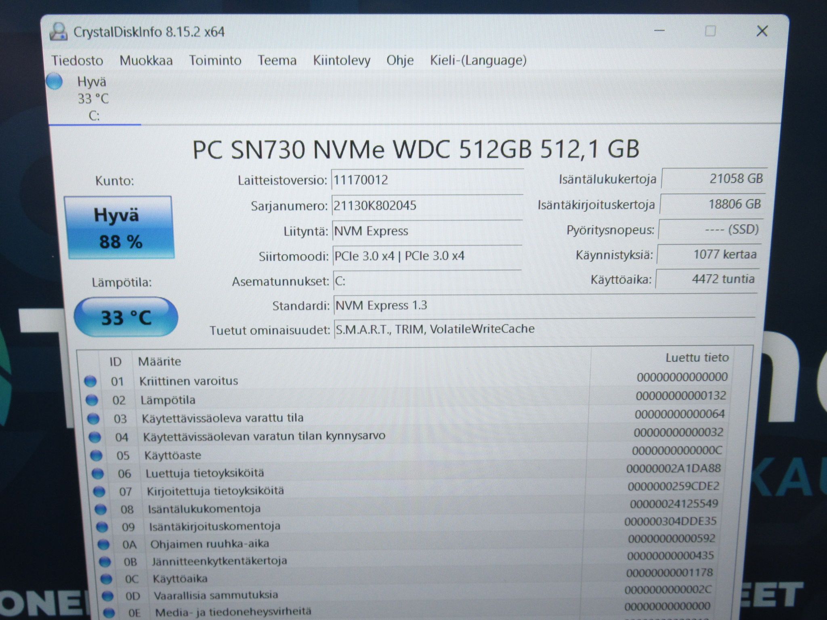Click the 33 °C temperature button
This screenshot has width=827, height=620.
pyautogui.click(x=126, y=317)
